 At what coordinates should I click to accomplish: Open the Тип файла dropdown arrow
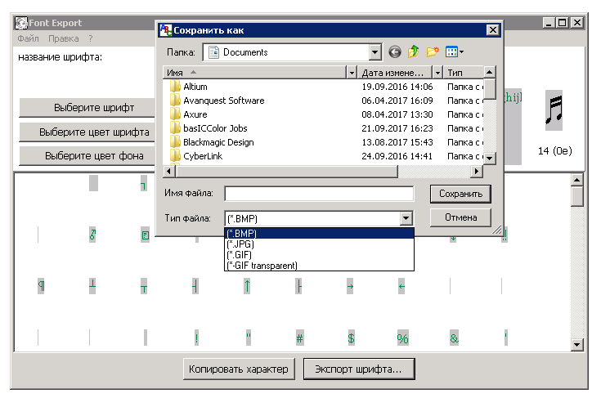[x=406, y=218]
